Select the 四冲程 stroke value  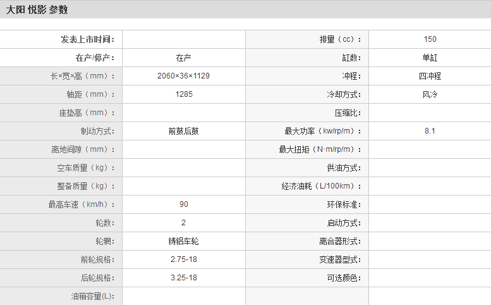(x=430, y=76)
